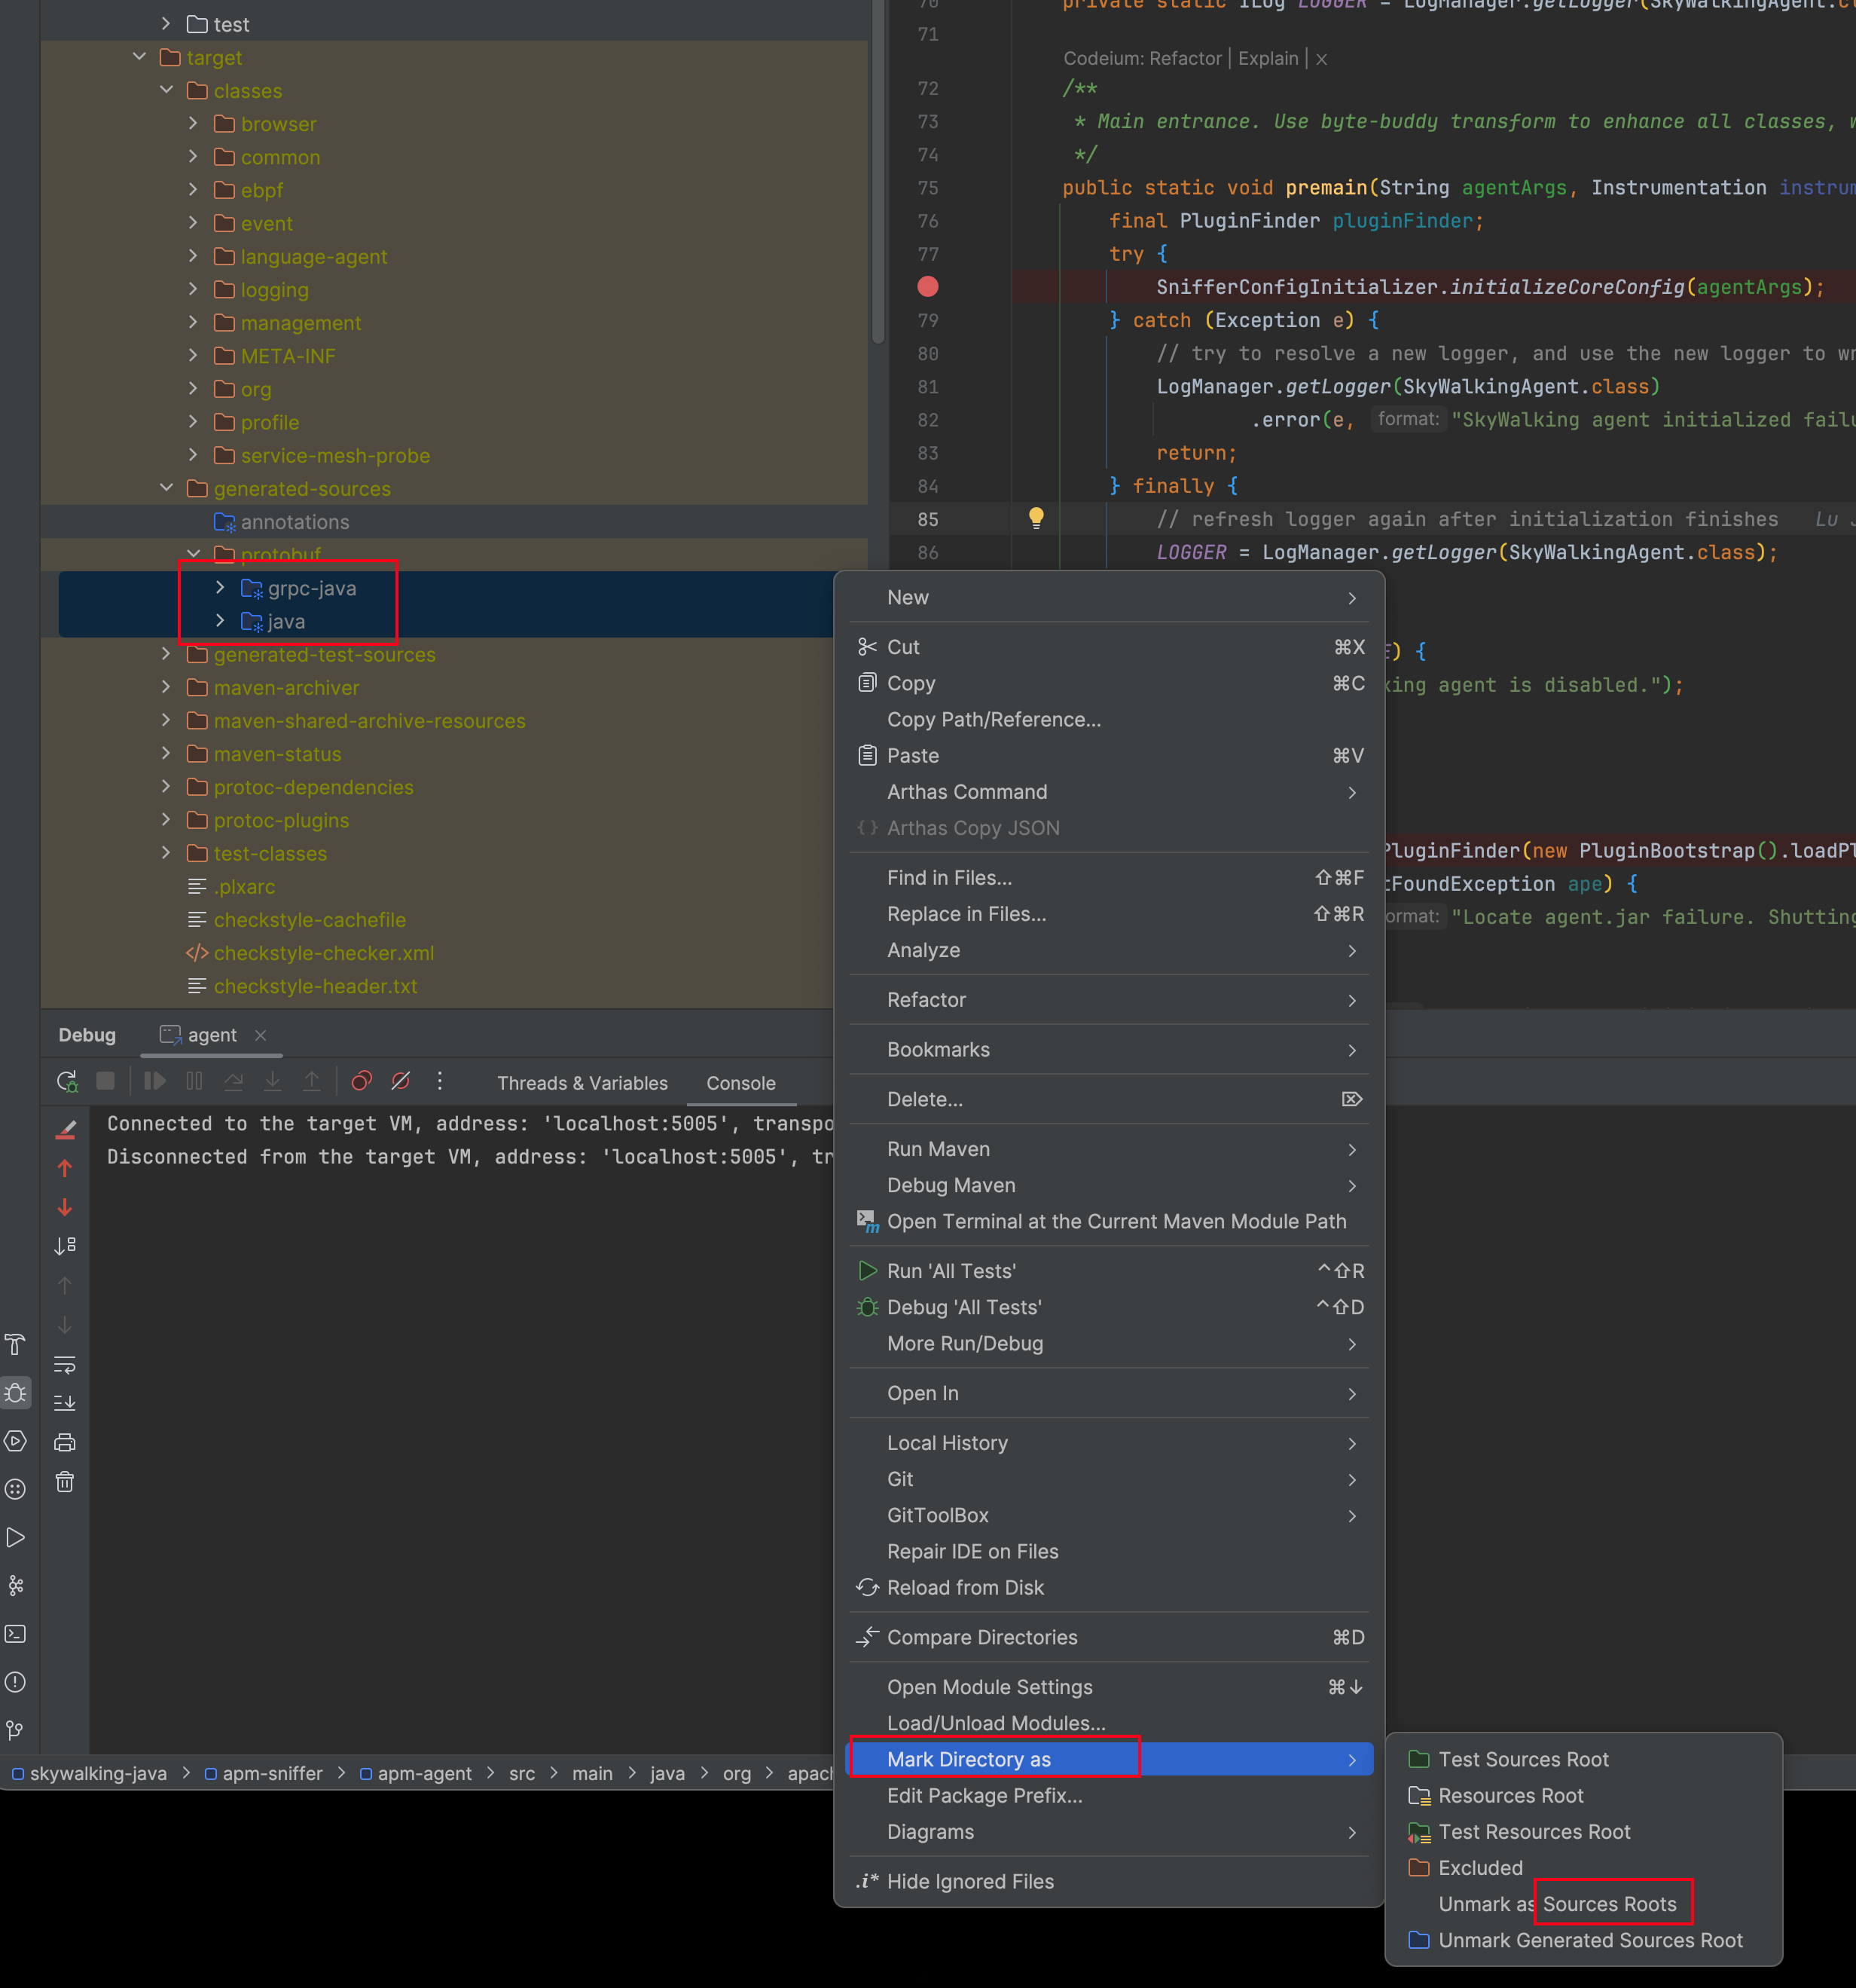Image resolution: width=1856 pixels, height=1988 pixels.
Task: Click the Resume Program icon
Action: pos(155,1081)
